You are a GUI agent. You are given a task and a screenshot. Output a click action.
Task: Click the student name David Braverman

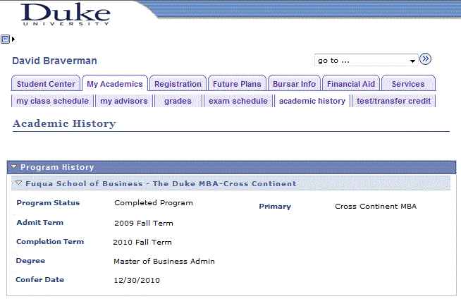click(x=54, y=61)
